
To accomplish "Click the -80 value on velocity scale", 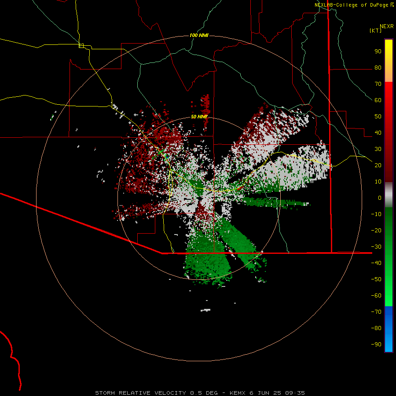I will (x=376, y=328).
